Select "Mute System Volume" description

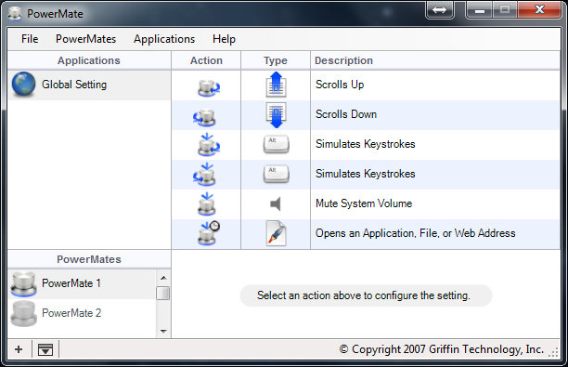(364, 203)
